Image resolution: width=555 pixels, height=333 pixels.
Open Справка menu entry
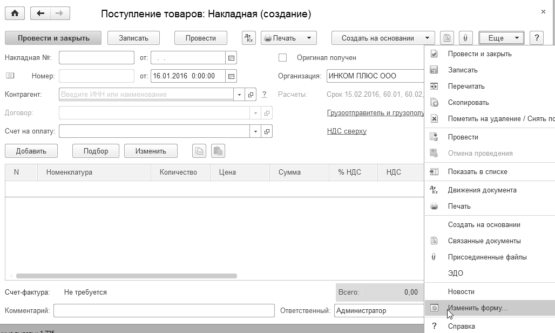tap(490, 327)
